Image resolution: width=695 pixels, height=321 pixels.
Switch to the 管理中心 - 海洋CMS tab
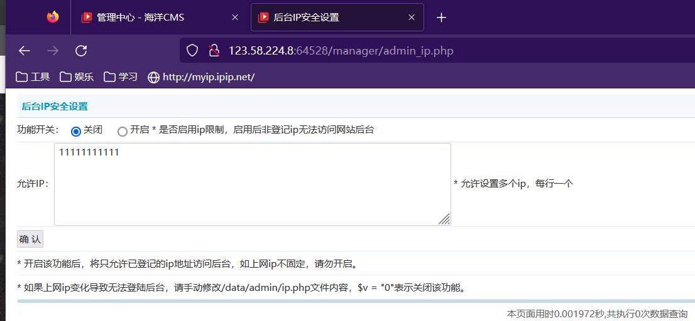(x=160, y=18)
